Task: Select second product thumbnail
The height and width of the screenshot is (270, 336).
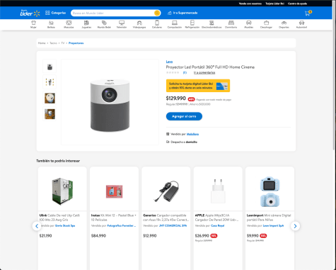Action: pyautogui.click(x=50, y=82)
